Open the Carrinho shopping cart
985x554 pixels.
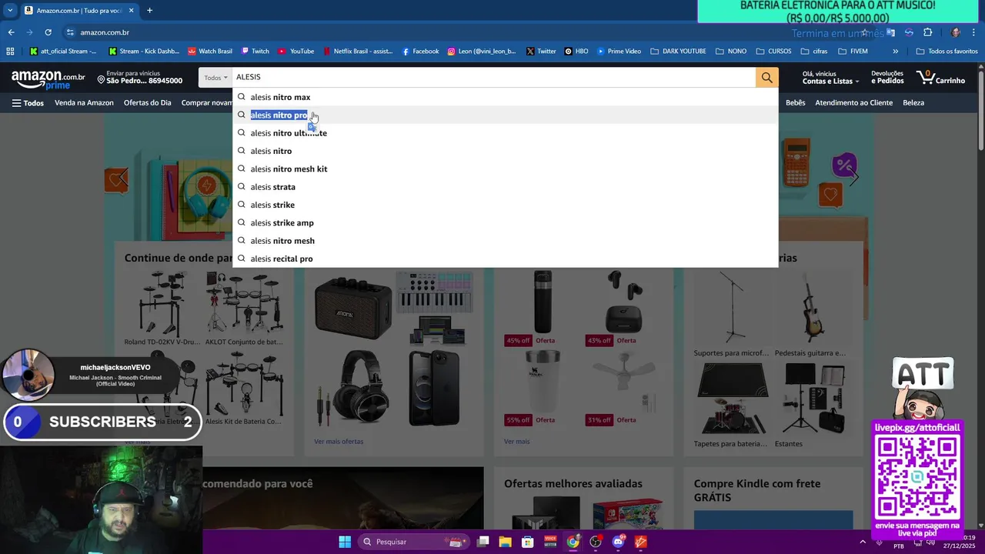pos(940,78)
